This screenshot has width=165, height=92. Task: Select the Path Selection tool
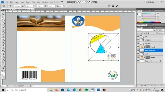click(x=3, y=60)
